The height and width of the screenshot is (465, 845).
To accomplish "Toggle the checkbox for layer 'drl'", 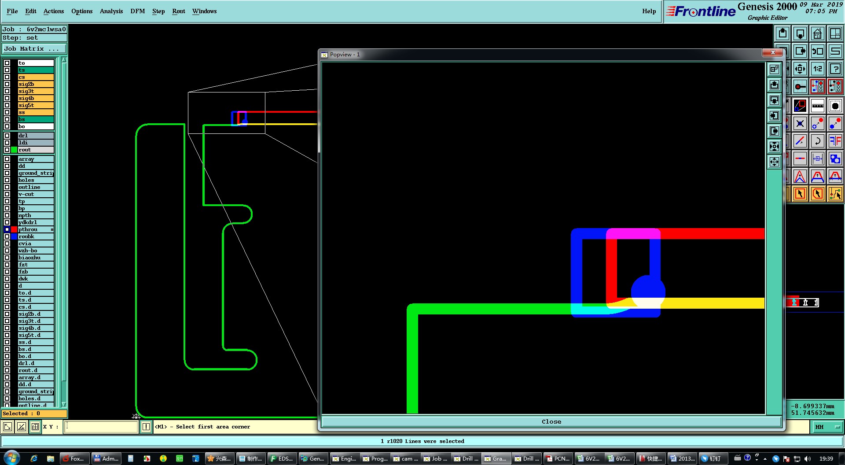I will coord(7,136).
